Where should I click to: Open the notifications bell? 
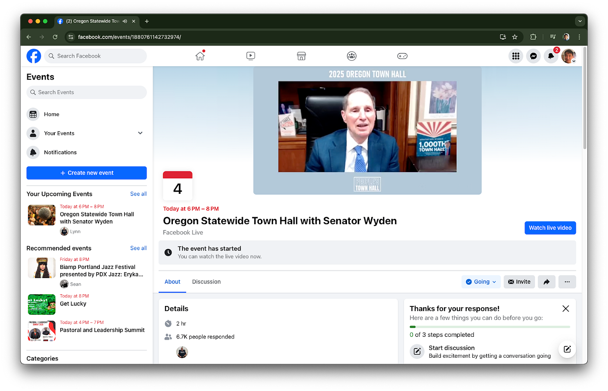(551, 56)
